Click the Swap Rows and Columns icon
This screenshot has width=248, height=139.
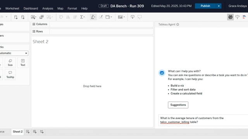[61, 17]
